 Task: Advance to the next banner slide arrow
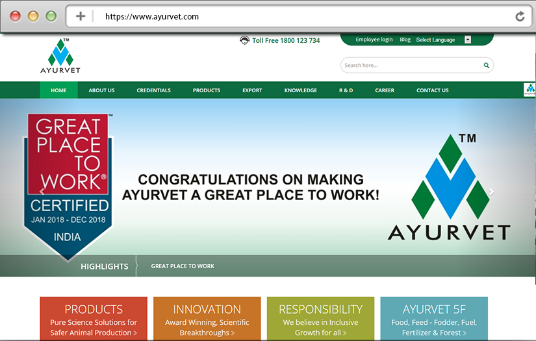[x=491, y=192]
